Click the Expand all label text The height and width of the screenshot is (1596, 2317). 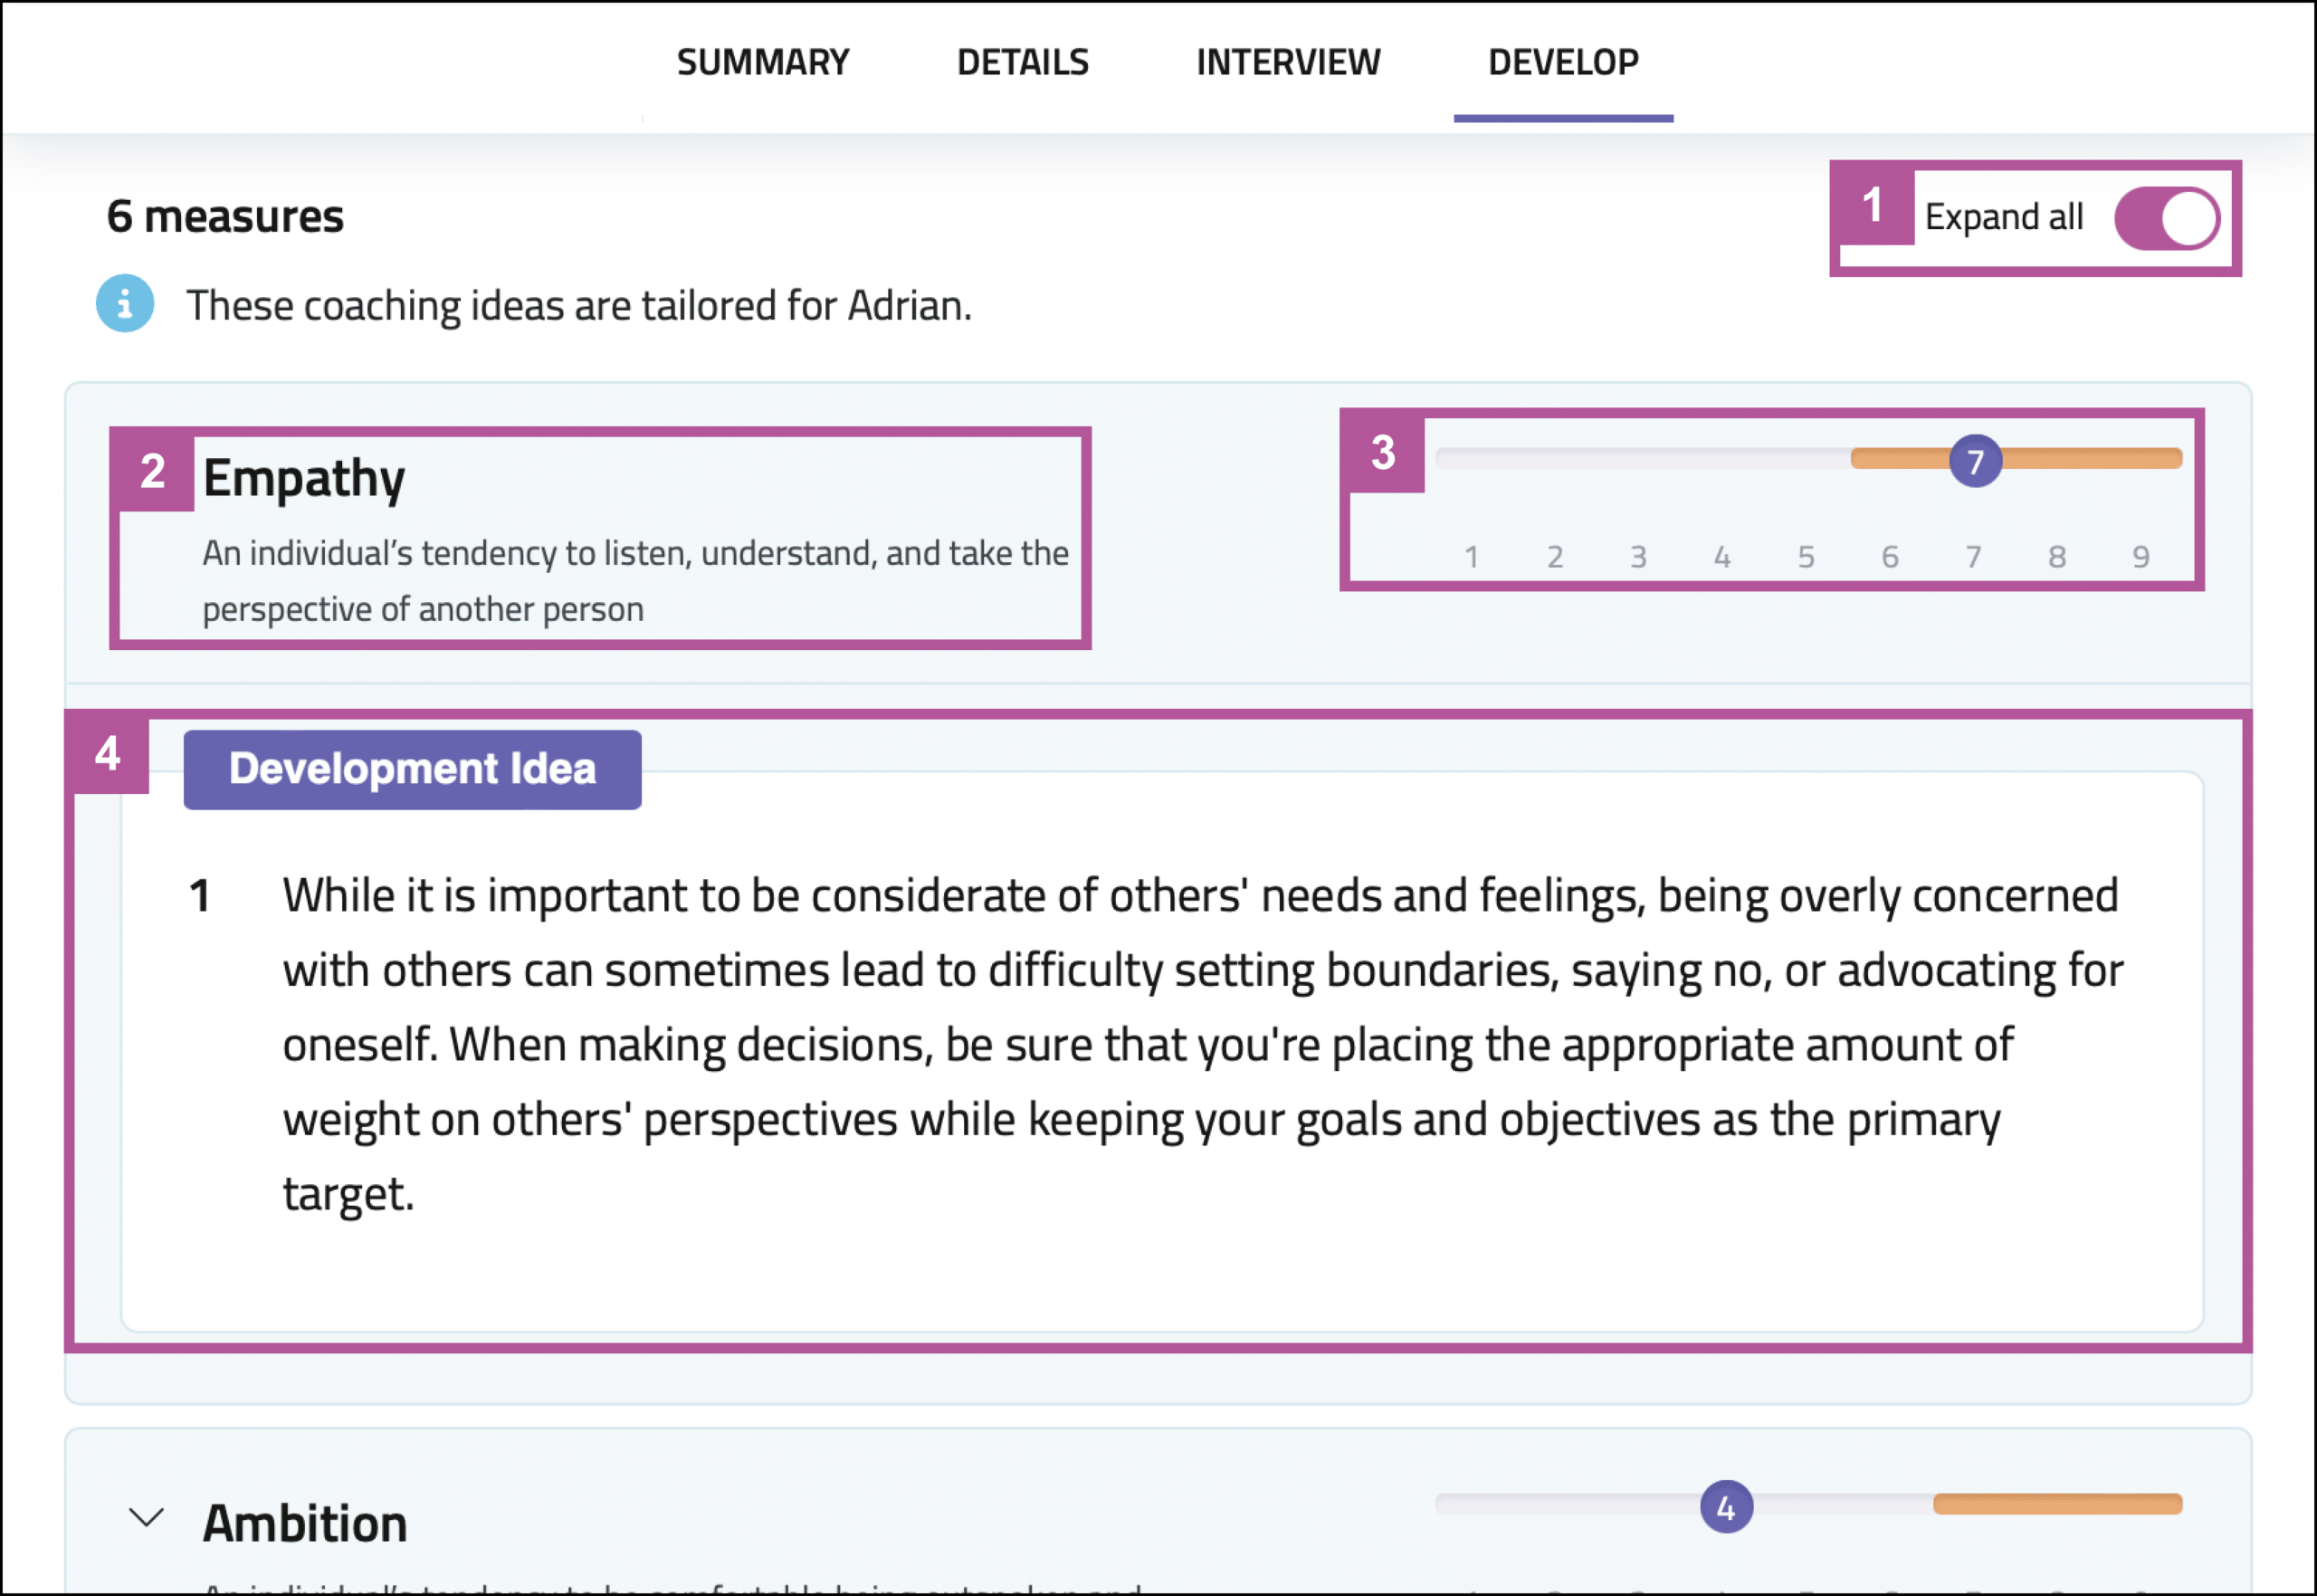(2003, 217)
